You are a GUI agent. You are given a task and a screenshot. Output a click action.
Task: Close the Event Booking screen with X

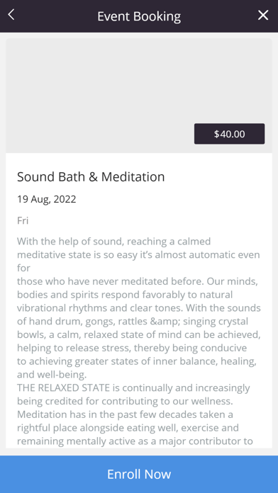(x=263, y=15)
